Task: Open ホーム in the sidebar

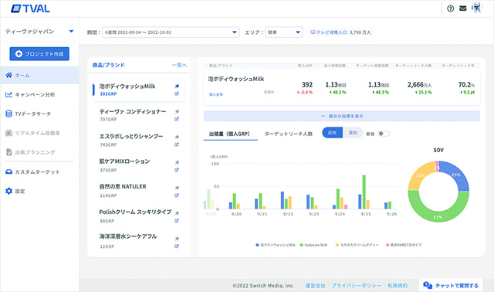Action: (39, 75)
